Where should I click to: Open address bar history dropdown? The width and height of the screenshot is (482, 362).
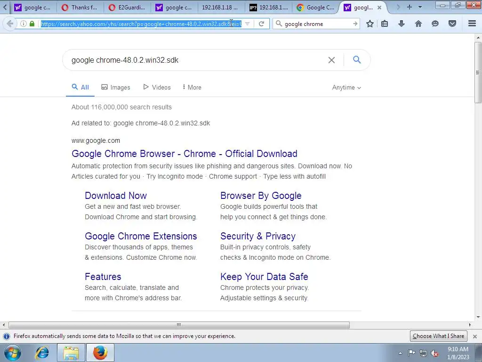[248, 24]
